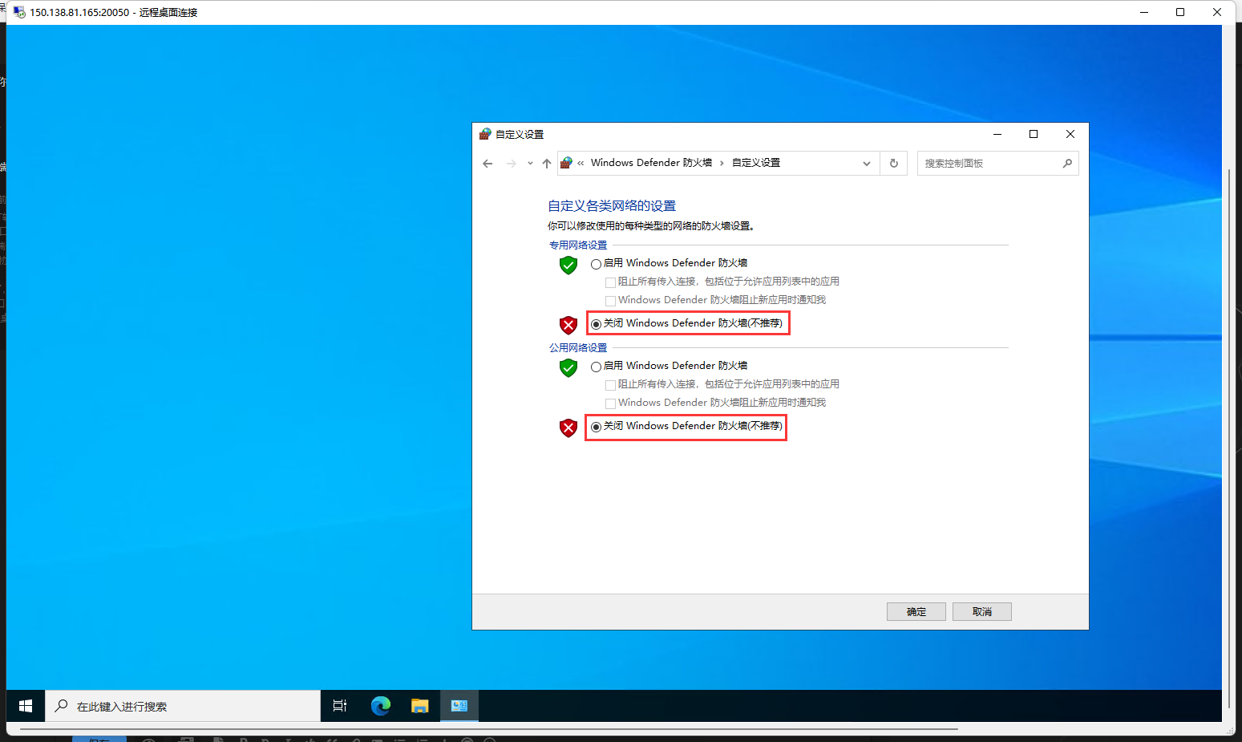The width and height of the screenshot is (1242, 742).
Task: Click the green shield icon under 公用网络设置
Action: tap(568, 367)
